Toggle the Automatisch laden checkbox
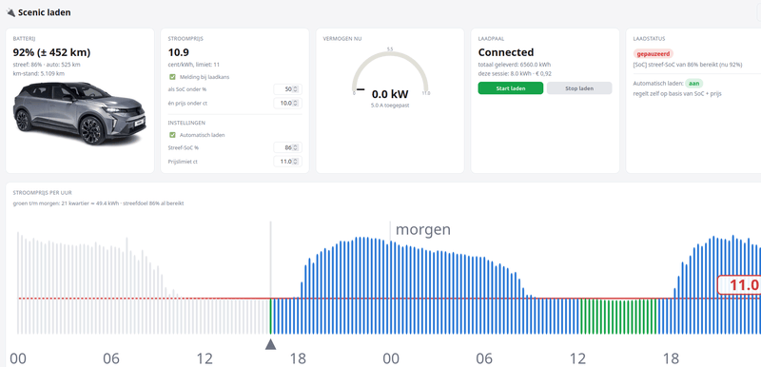Image resolution: width=761 pixels, height=367 pixels. click(172, 135)
